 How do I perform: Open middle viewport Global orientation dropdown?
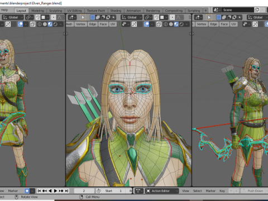pos(131,17)
